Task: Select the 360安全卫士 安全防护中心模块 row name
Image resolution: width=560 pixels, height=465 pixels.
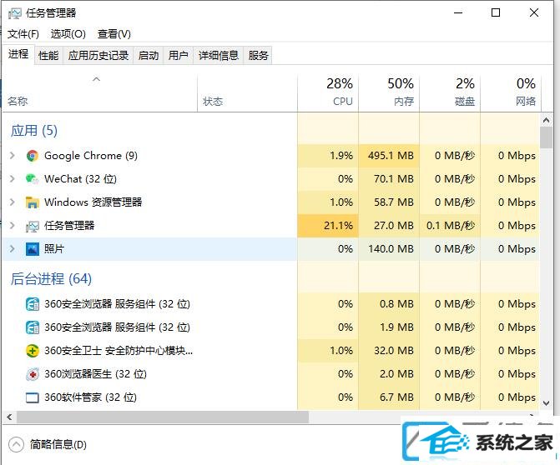Action: click(x=119, y=351)
